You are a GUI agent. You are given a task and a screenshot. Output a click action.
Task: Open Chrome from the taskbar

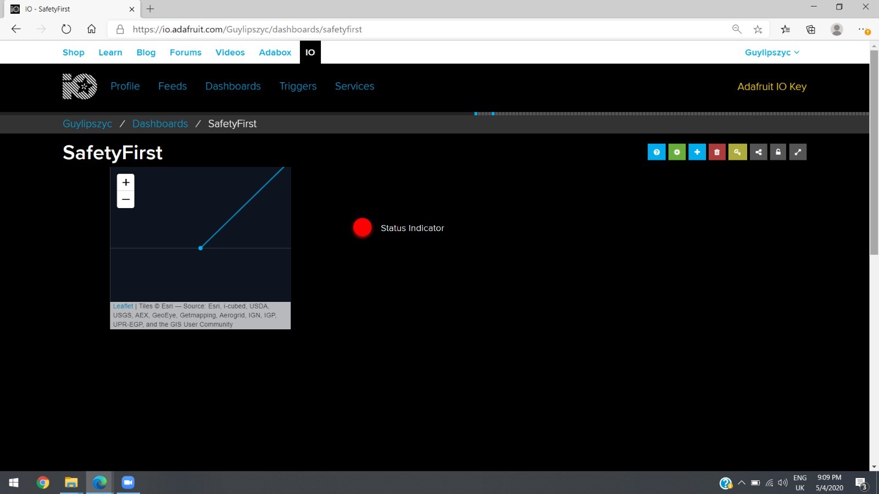pos(43,482)
